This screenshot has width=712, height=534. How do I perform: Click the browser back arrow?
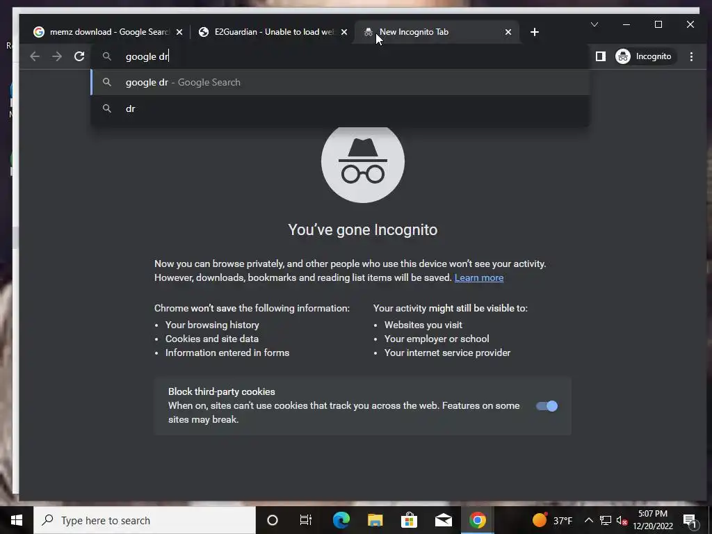[35, 56]
